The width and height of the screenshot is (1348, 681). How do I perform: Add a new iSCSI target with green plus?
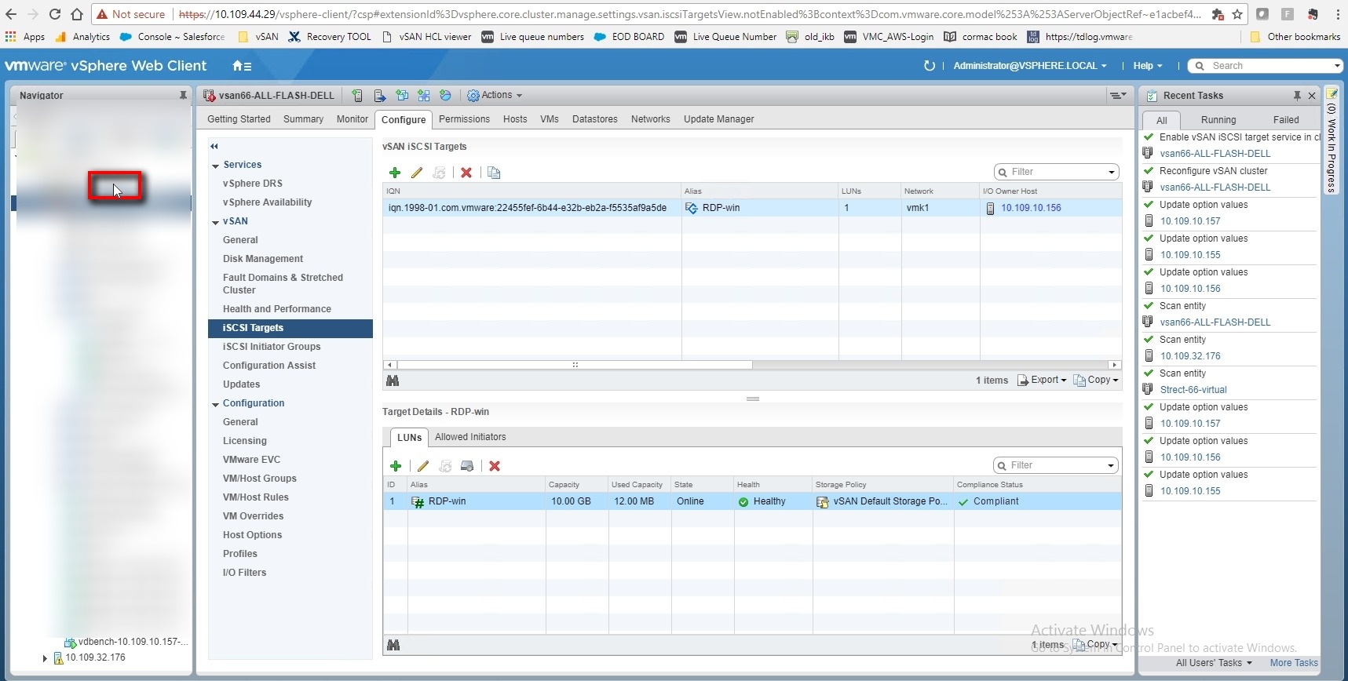395,173
